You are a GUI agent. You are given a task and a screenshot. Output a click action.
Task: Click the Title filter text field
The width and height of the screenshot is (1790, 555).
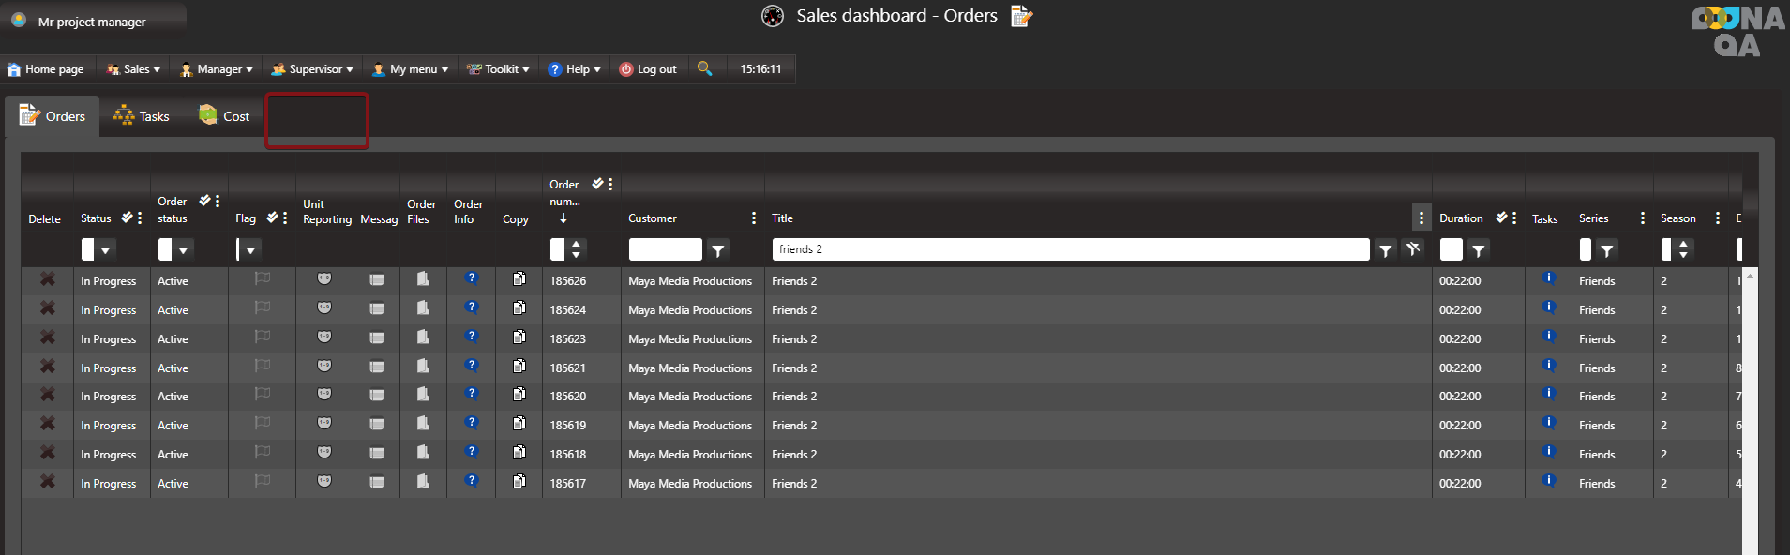click(x=1069, y=249)
